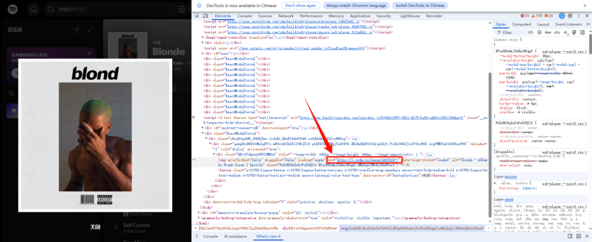Close the DevTools panel

pos(587,16)
